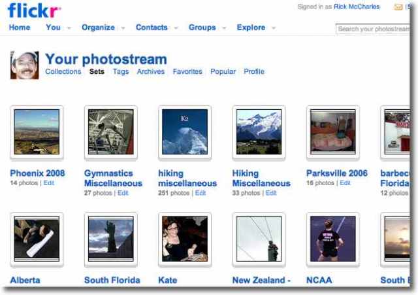Image resolution: width=418 pixels, height=295 pixels.
Task: Expand the Organize dropdown arrow
Action: coord(123,27)
